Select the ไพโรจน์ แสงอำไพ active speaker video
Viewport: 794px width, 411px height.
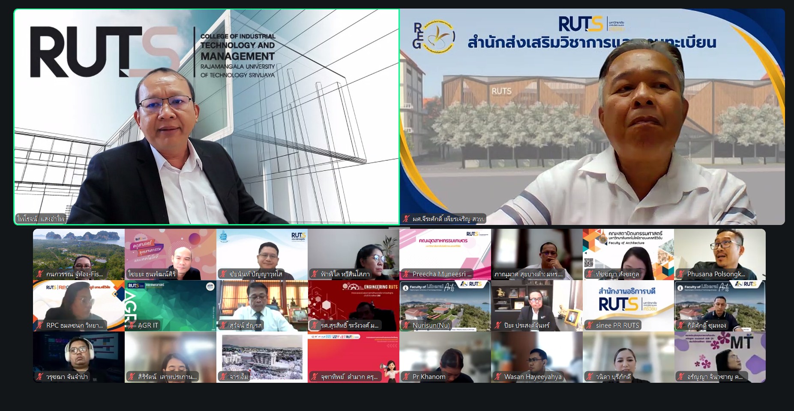207,117
